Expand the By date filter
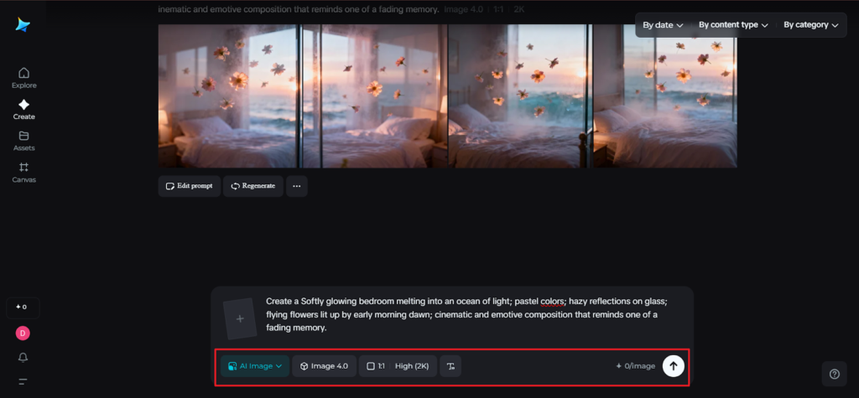The width and height of the screenshot is (859, 398). coord(662,25)
